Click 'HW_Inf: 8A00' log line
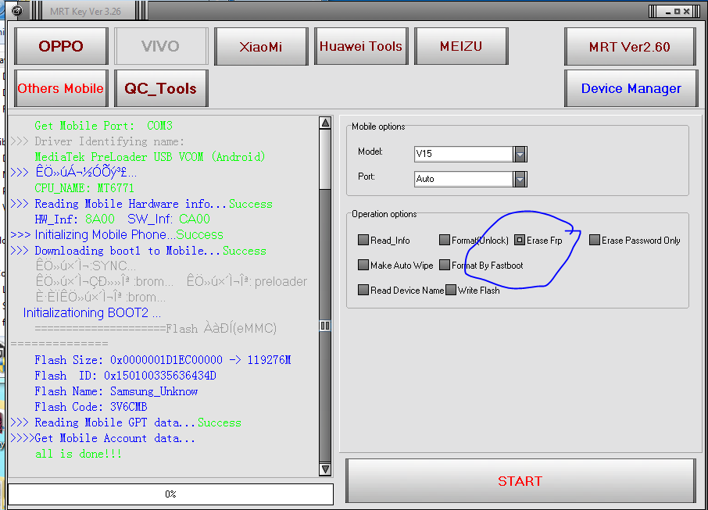The width and height of the screenshot is (708, 510). [122, 219]
